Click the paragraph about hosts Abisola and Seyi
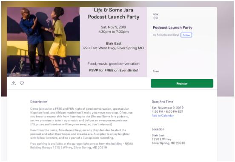The image size is (235, 162). point(80,134)
